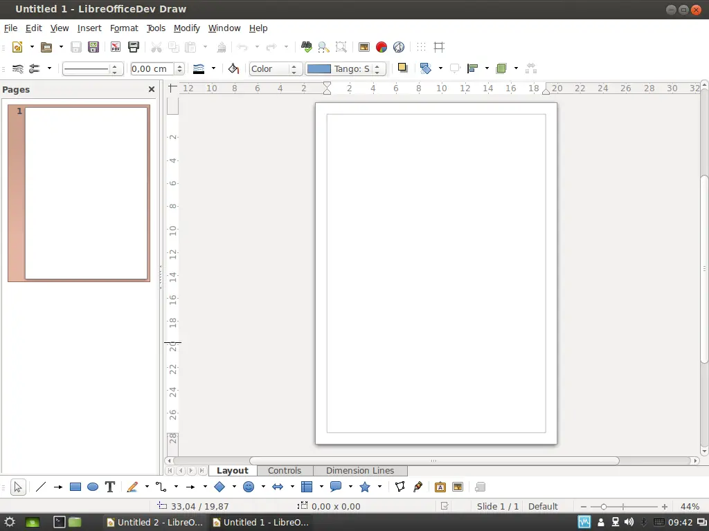This screenshot has height=531, width=709.
Task: Click the horizontal scrollbar
Action: tap(434, 460)
